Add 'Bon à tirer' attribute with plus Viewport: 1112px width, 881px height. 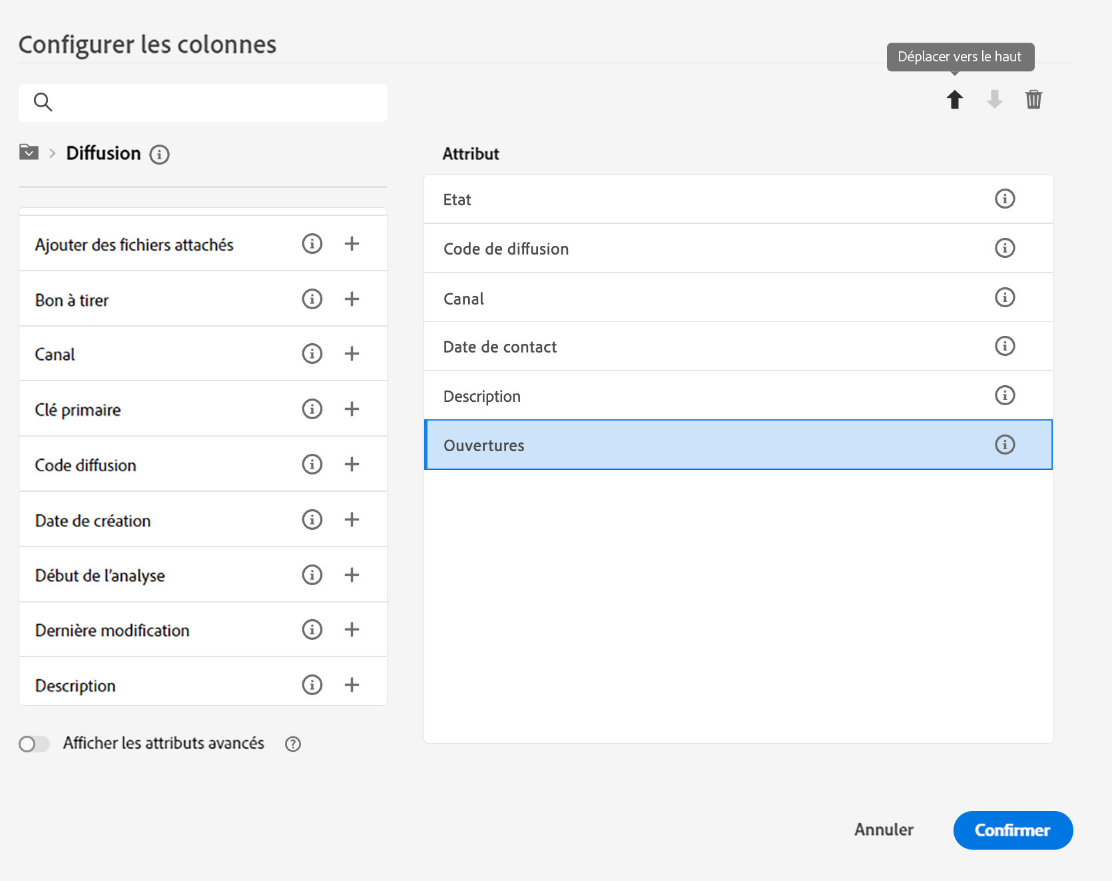tap(352, 299)
